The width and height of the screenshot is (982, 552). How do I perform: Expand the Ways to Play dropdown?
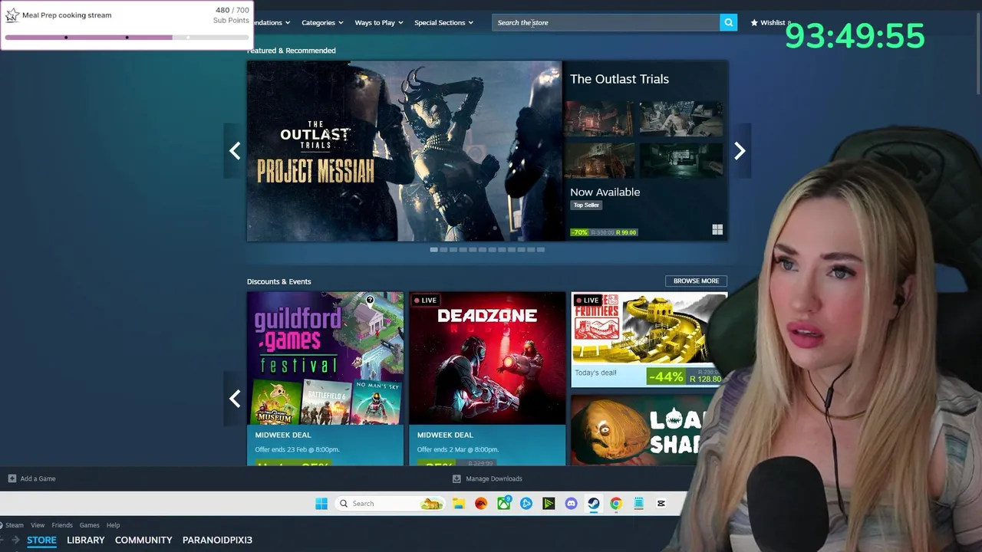pyautogui.click(x=379, y=22)
